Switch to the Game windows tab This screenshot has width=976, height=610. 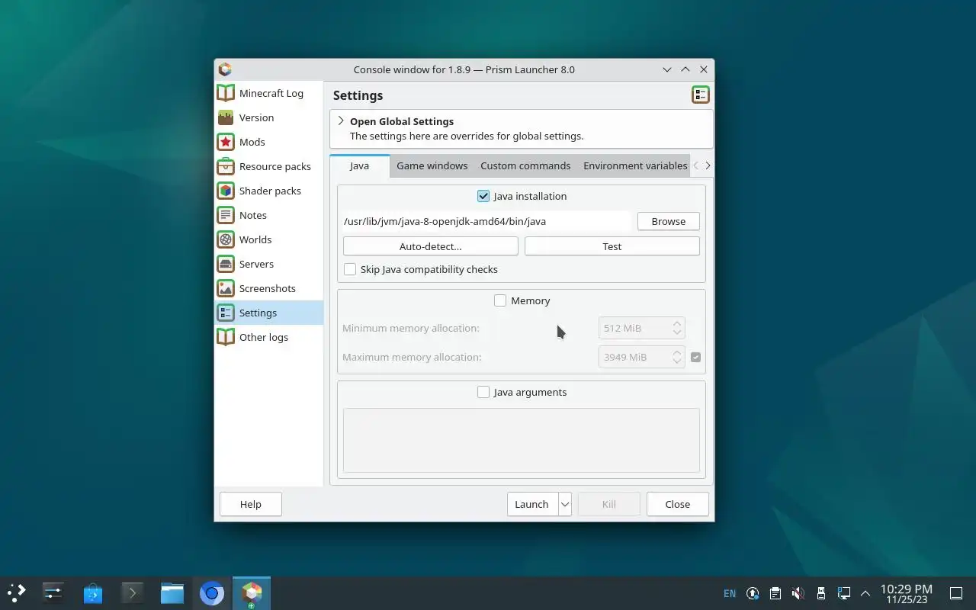tap(432, 165)
